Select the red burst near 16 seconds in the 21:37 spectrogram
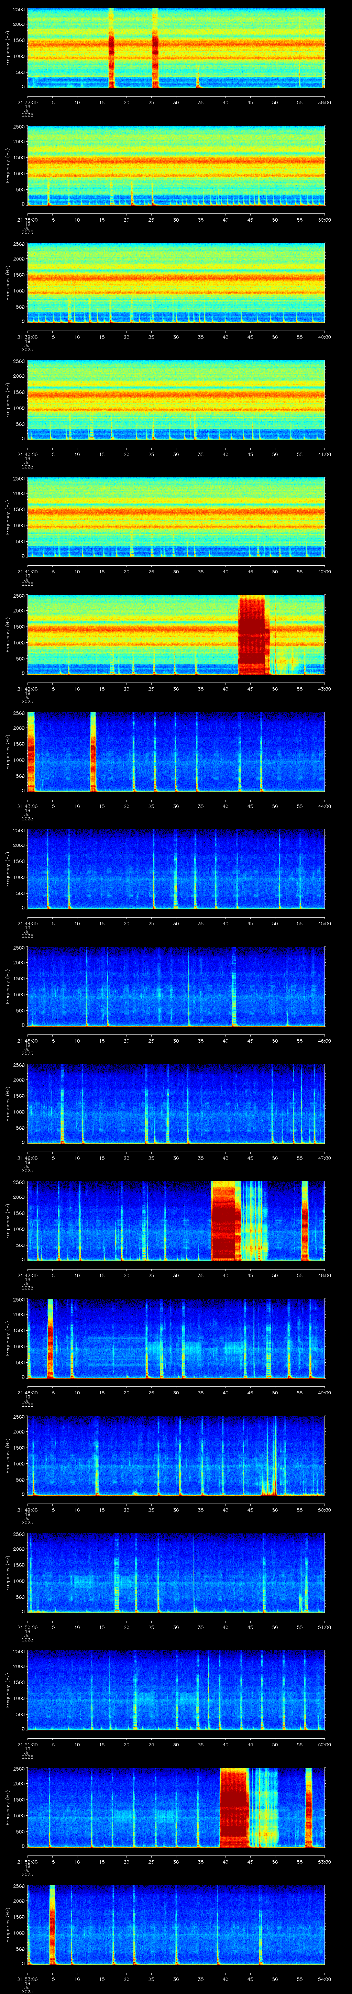 (x=111, y=48)
